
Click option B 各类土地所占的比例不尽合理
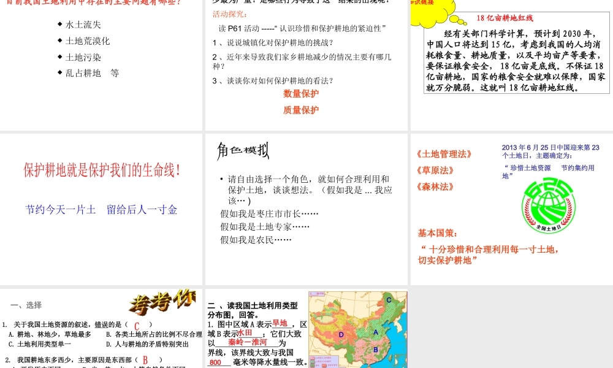point(154,334)
